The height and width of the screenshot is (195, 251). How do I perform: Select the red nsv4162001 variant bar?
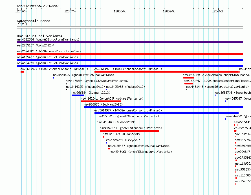[x=101, y=101]
